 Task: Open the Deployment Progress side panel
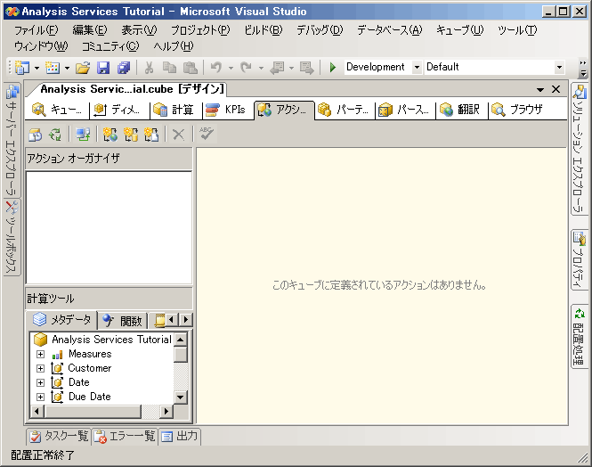(x=580, y=336)
